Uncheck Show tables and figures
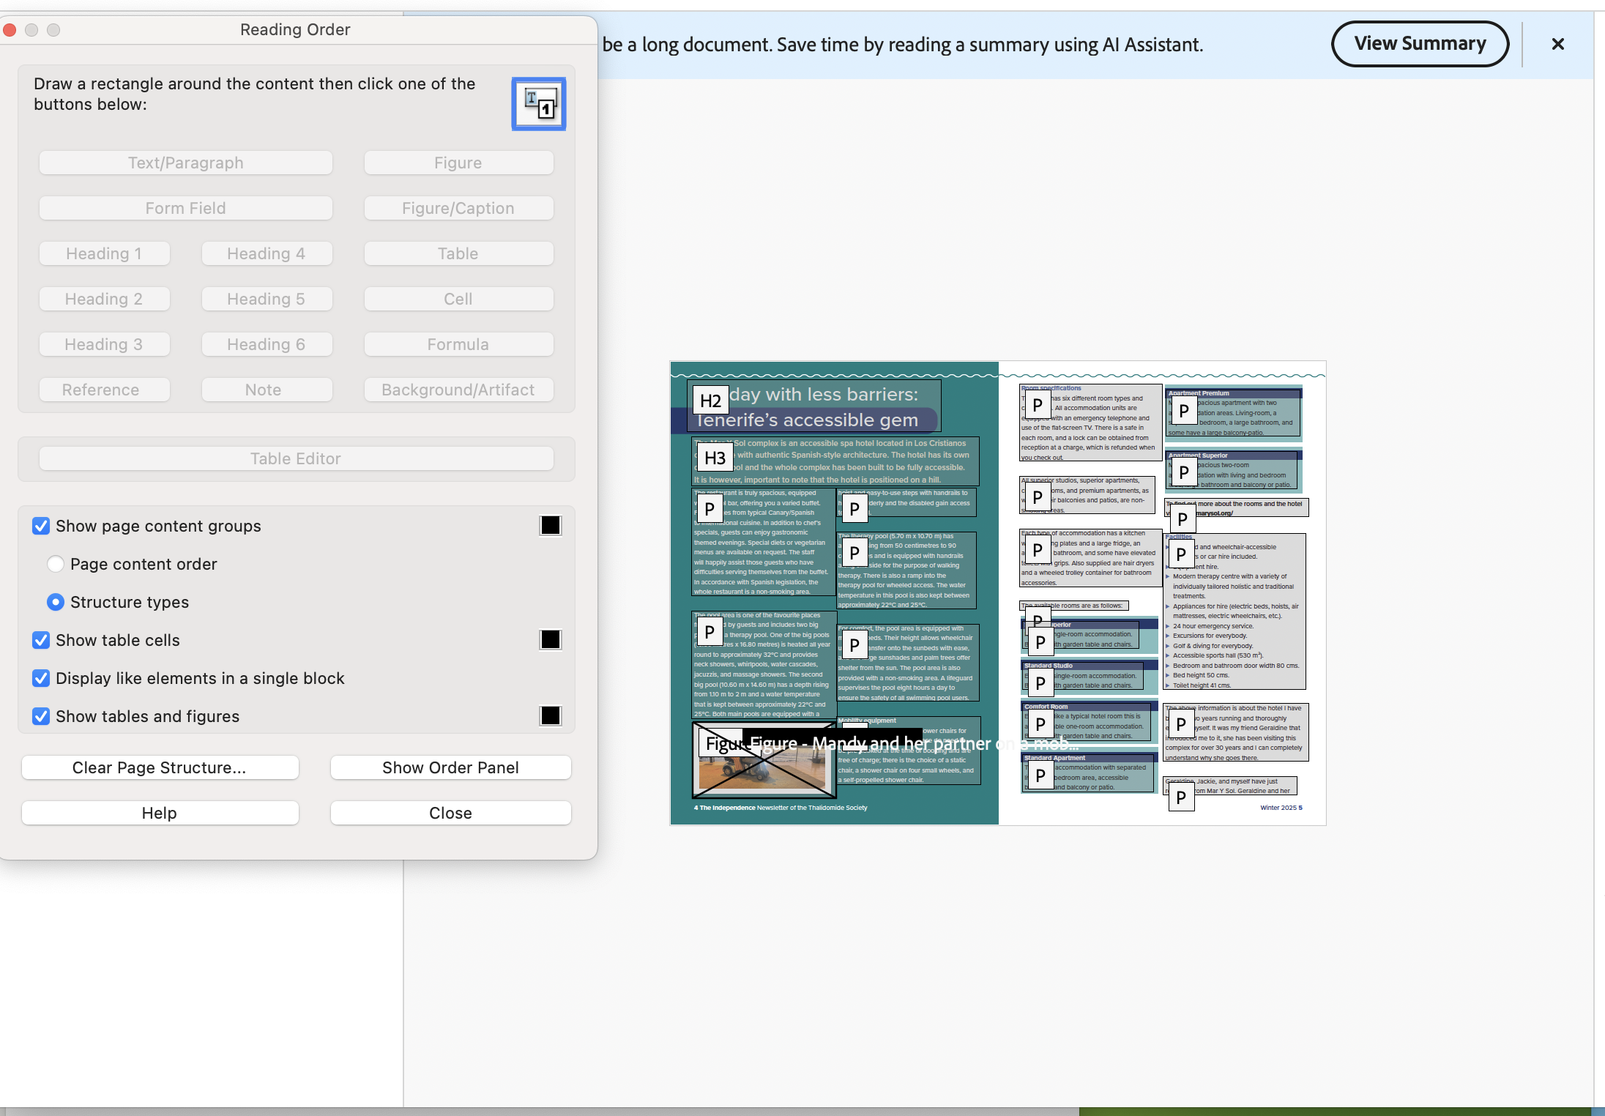The height and width of the screenshot is (1116, 1605). [x=42, y=716]
